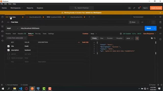Dismiss the Scratch Pad banner
The image size is (163, 91).
click(160, 13)
